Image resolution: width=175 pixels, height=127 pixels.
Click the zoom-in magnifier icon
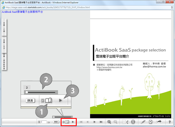pos(109,122)
